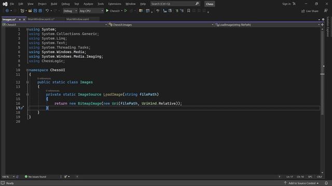Click the status bar output window icon
Image resolution: width=332 pixels, height=186 pixels.
coord(3,183)
